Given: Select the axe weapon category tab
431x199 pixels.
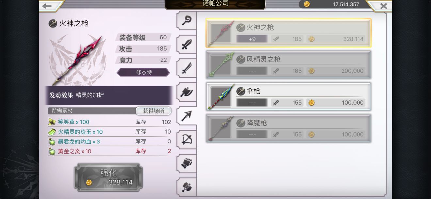Looking at the screenshot, I should [x=186, y=92].
